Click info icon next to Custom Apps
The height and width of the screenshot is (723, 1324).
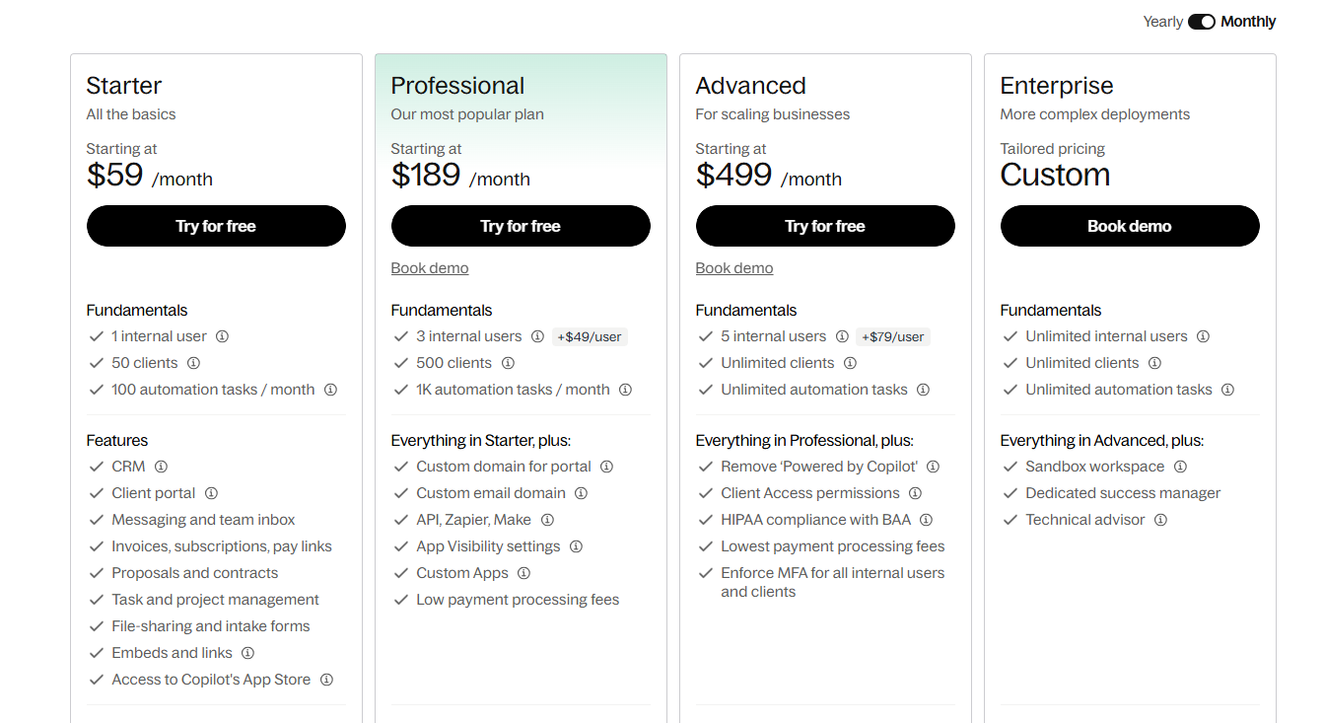click(523, 573)
